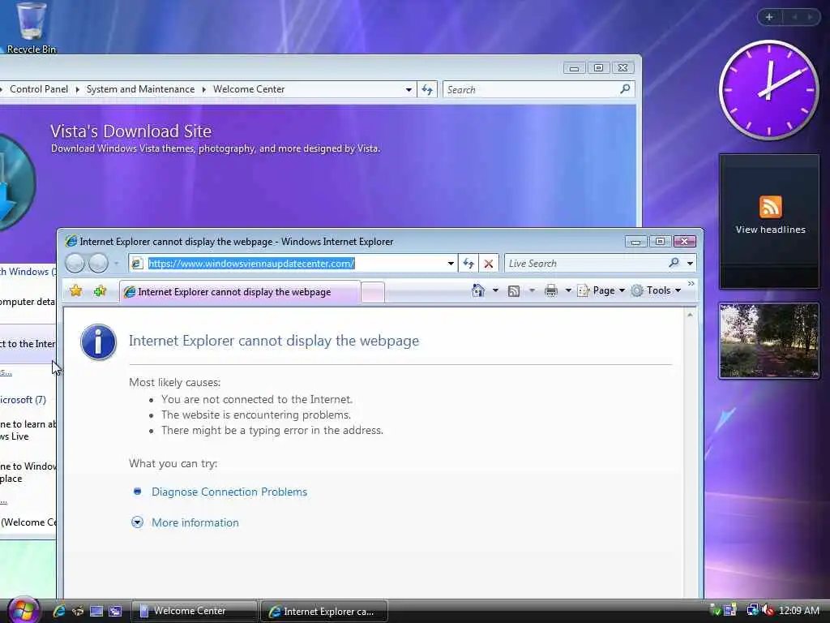Click the RSS feed headlines gadget icon

770,207
